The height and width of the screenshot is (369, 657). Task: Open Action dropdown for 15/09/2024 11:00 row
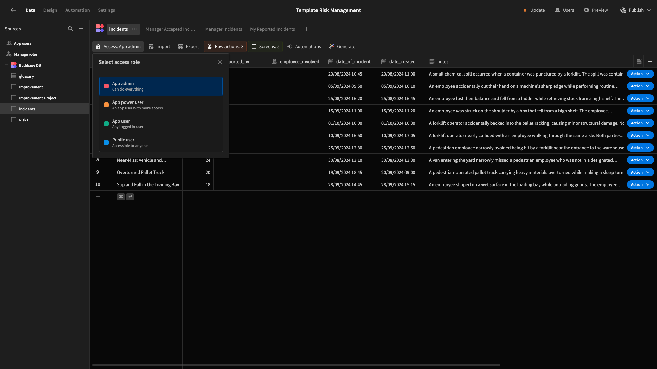point(640,111)
